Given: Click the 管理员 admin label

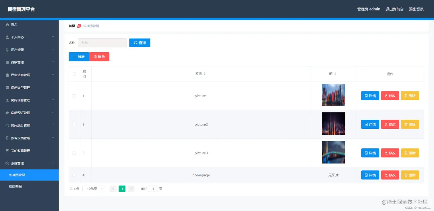Looking at the screenshot, I should (x=369, y=9).
